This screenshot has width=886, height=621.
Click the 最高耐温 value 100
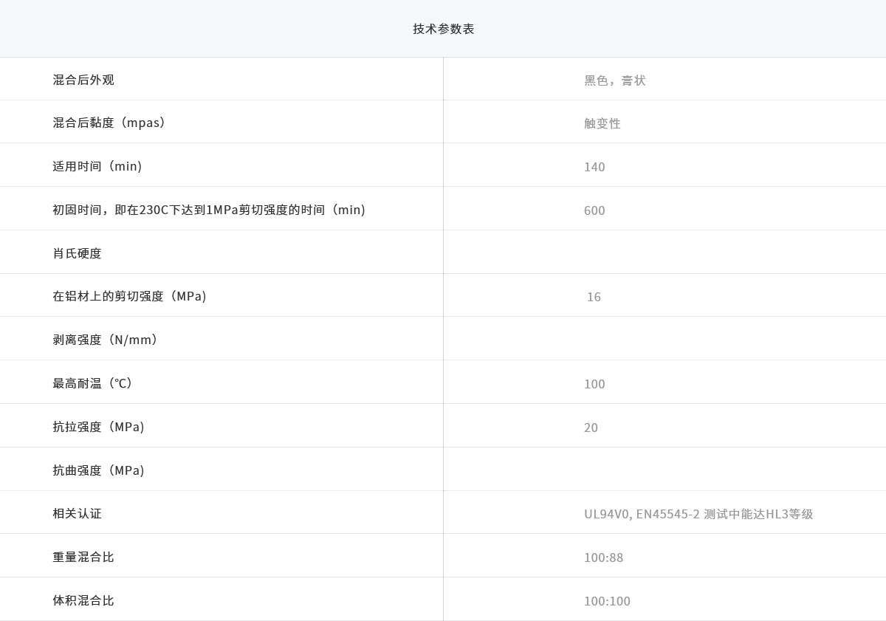(x=594, y=384)
